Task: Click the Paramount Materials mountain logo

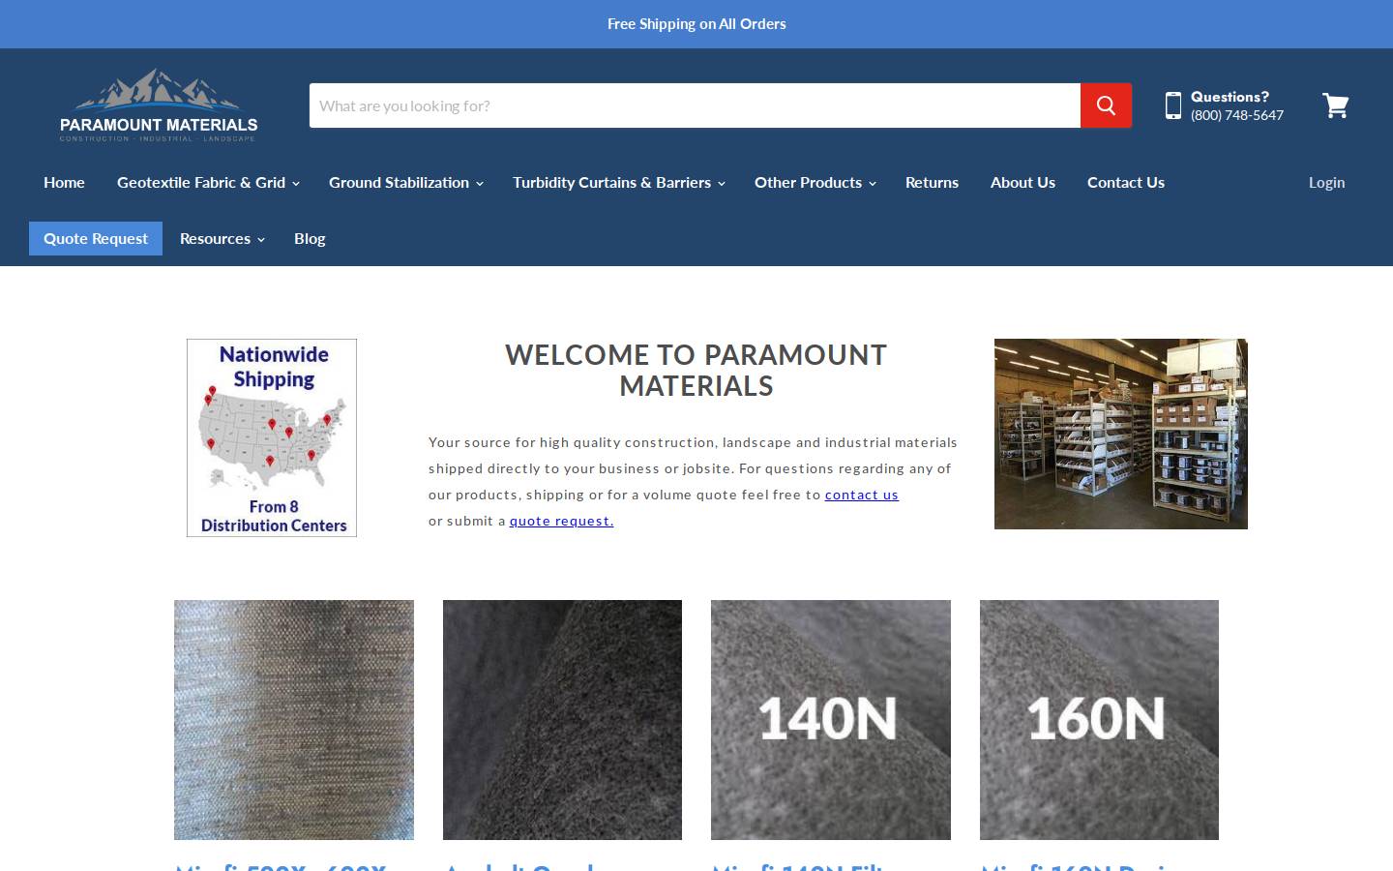Action: point(159,105)
